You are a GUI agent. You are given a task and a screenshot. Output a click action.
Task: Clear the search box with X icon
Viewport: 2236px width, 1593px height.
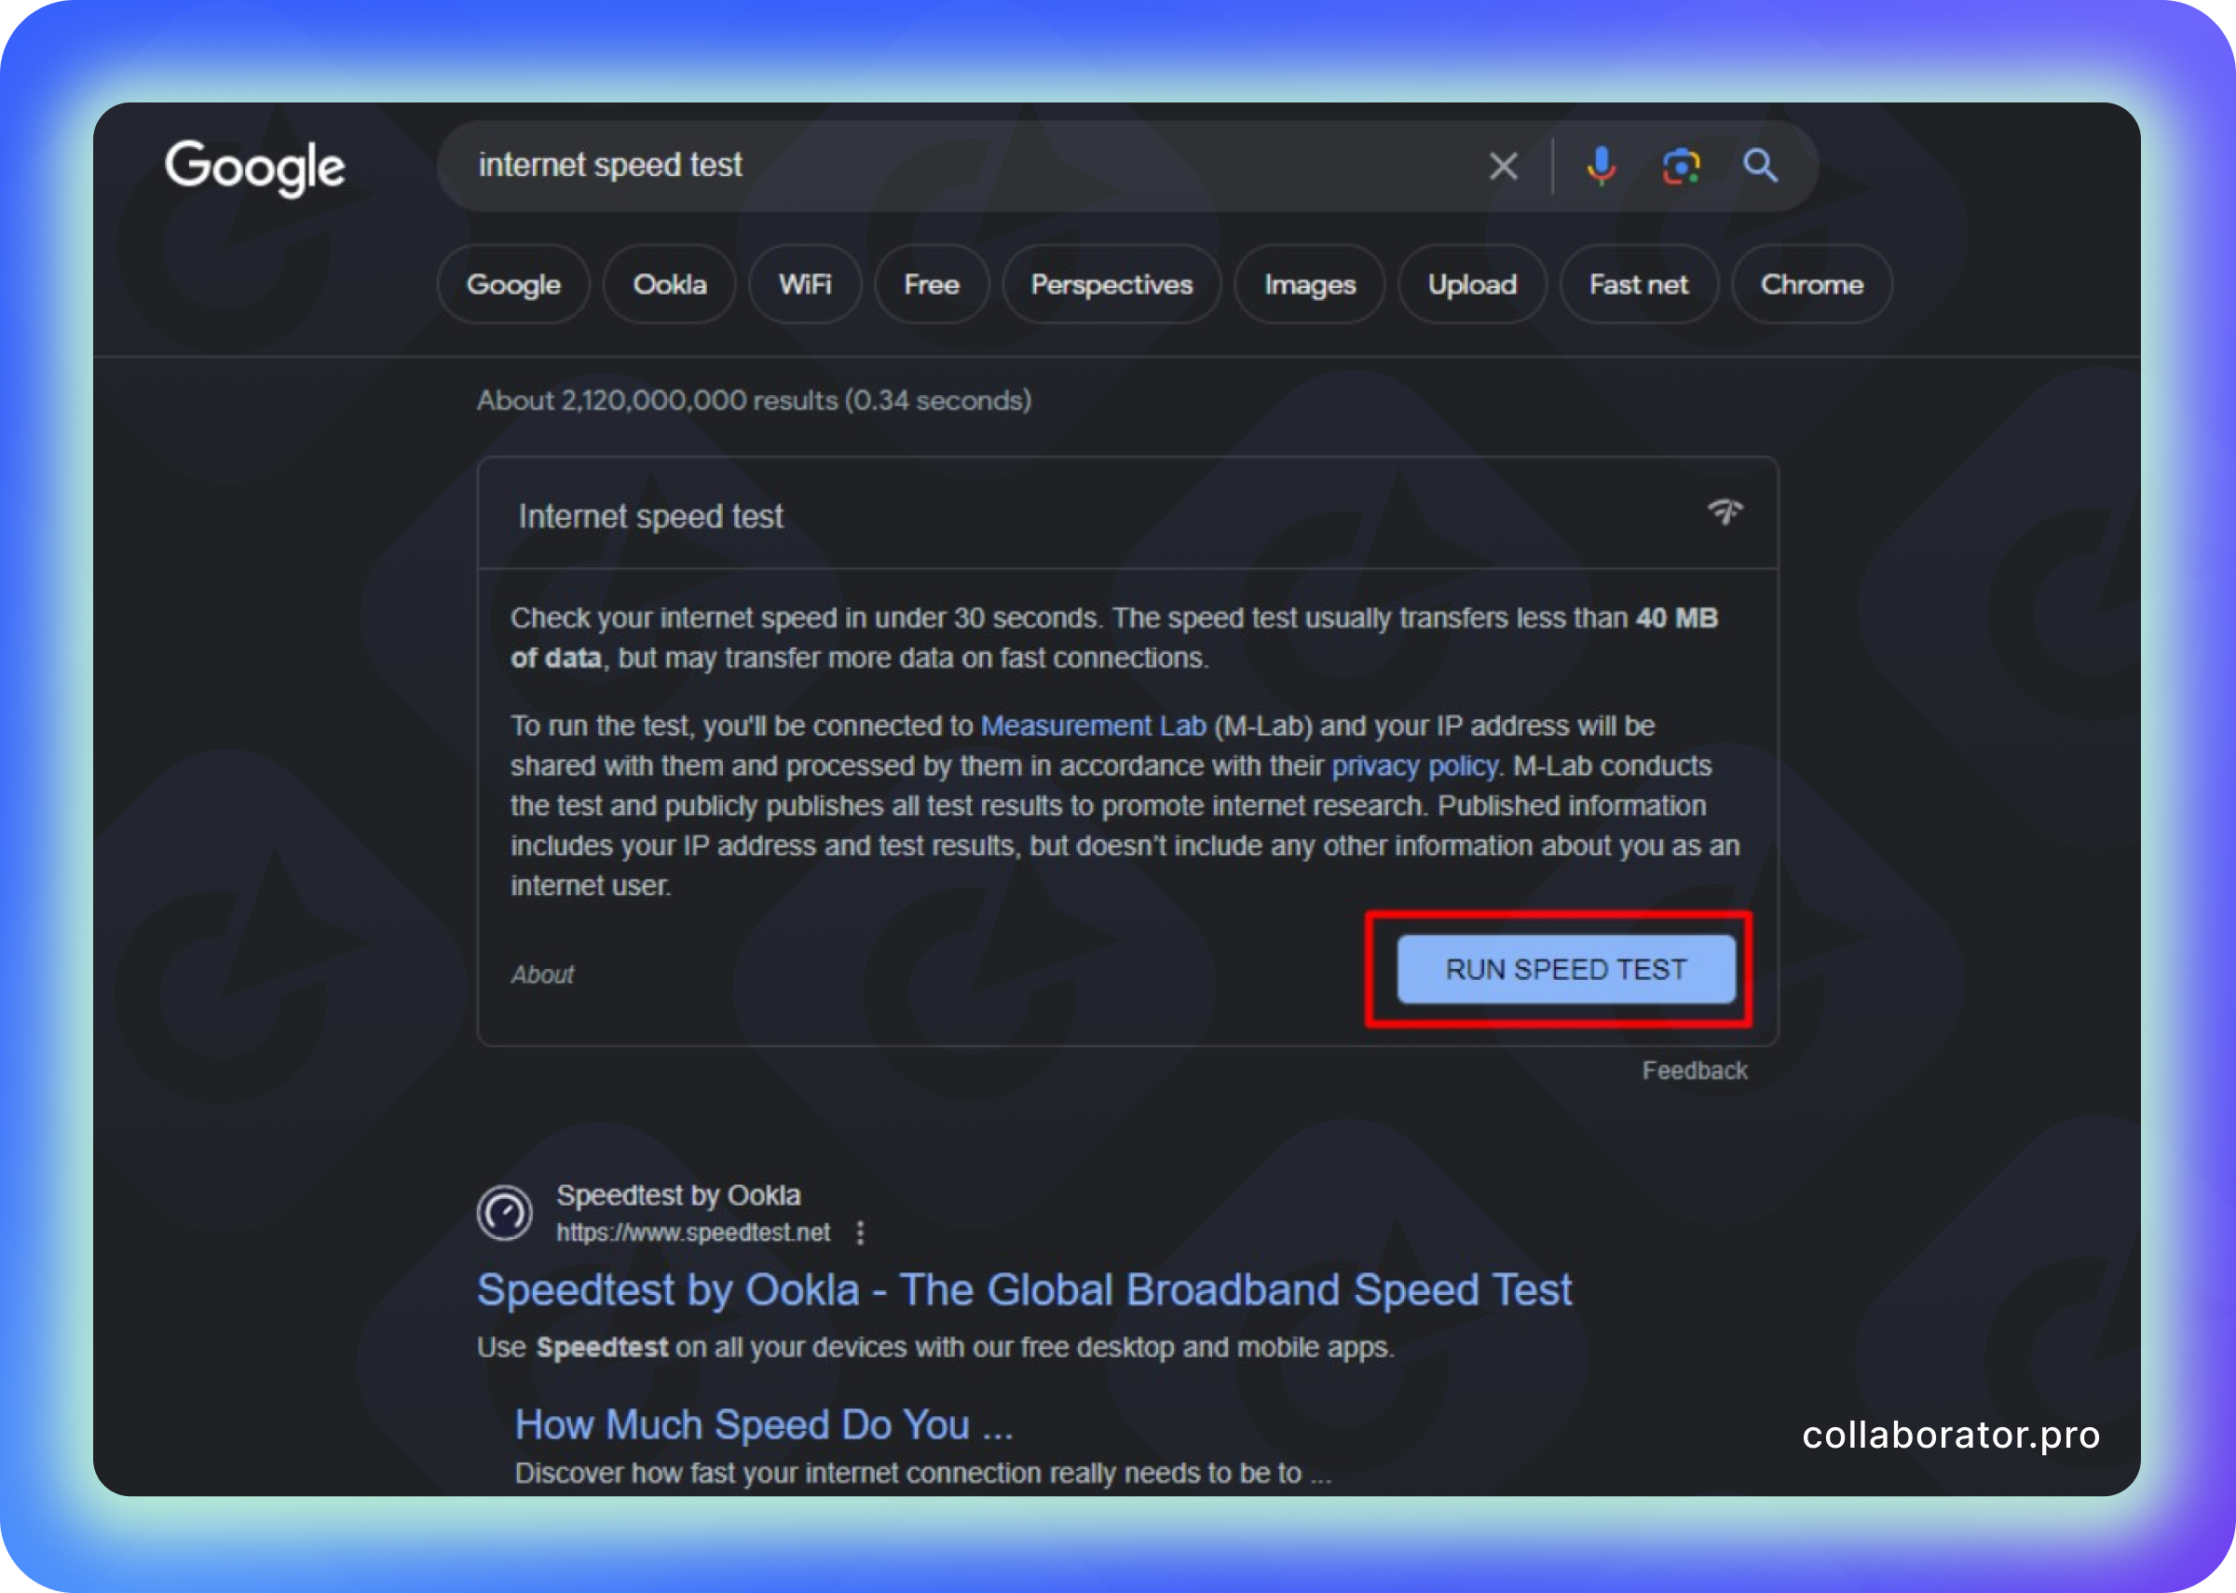pyautogui.click(x=1503, y=167)
